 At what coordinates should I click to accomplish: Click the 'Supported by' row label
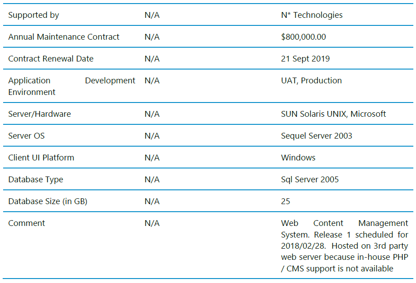[x=33, y=15]
